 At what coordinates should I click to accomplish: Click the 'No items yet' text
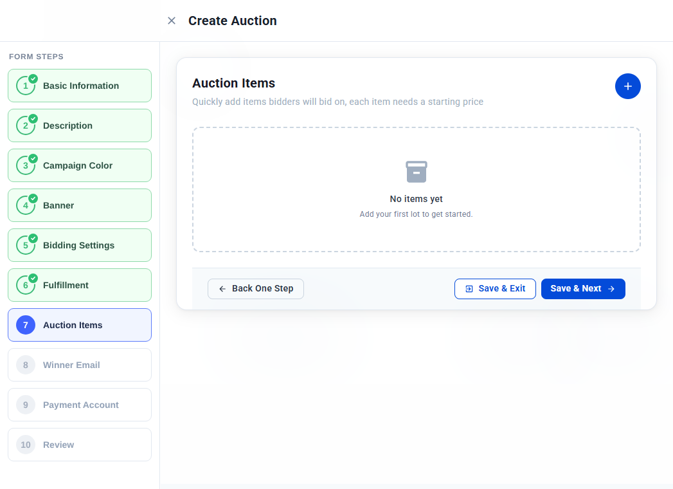point(416,199)
